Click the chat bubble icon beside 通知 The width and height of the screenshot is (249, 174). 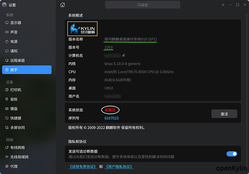[7, 51]
